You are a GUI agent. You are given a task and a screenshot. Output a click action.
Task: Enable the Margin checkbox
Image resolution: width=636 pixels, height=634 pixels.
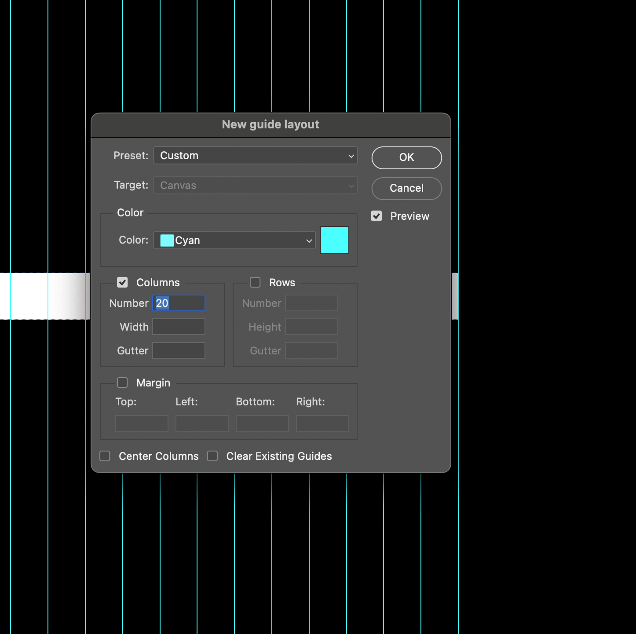click(x=122, y=383)
